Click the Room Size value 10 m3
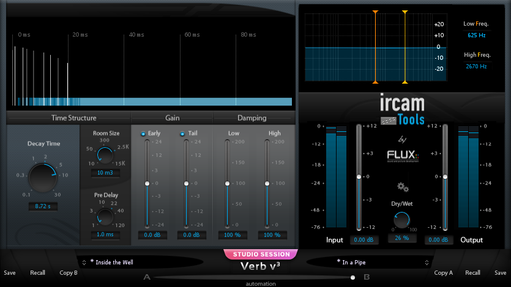 pyautogui.click(x=105, y=173)
